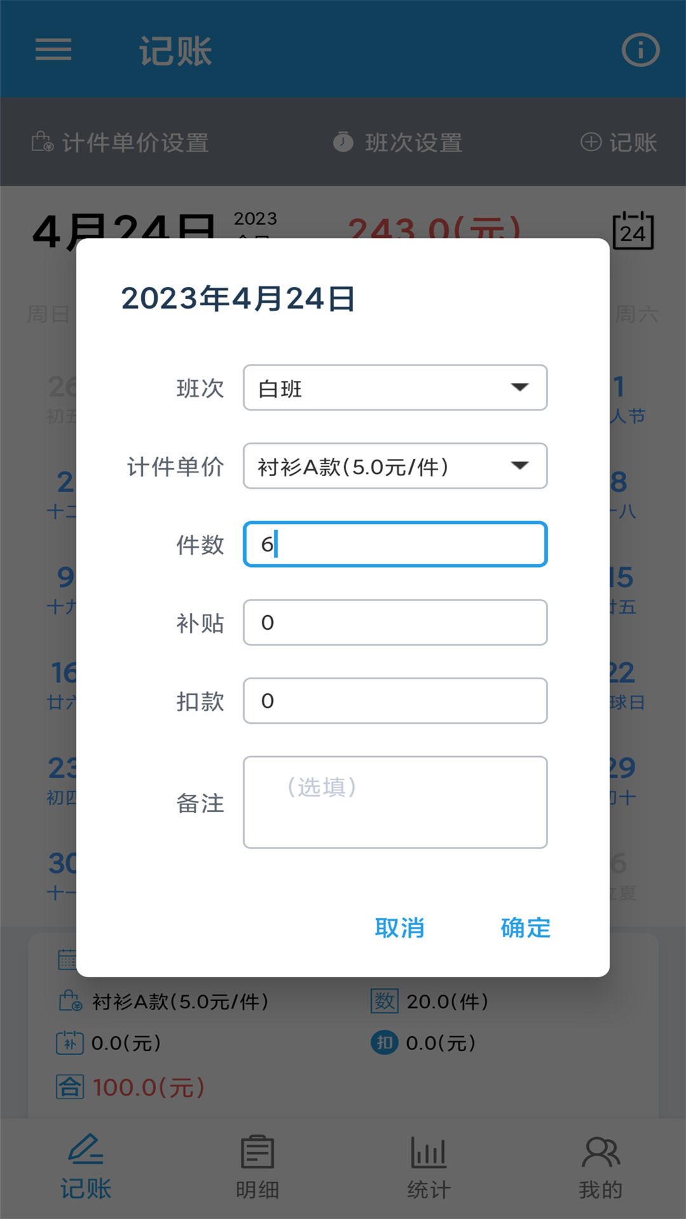Viewport: 686px width, 1219px height.
Task: Click the info icon in the title bar
Action: click(640, 50)
